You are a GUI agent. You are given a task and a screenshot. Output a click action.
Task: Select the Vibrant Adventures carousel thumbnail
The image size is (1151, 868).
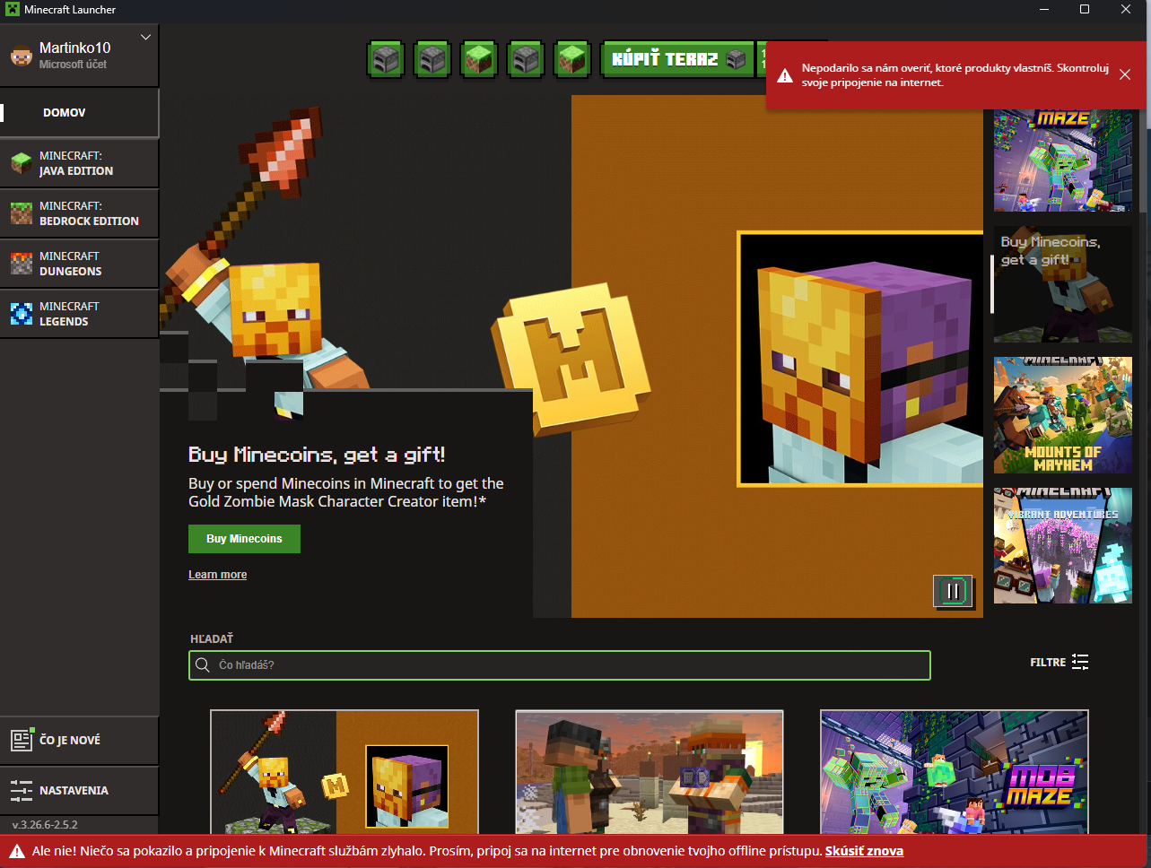[x=1063, y=546]
